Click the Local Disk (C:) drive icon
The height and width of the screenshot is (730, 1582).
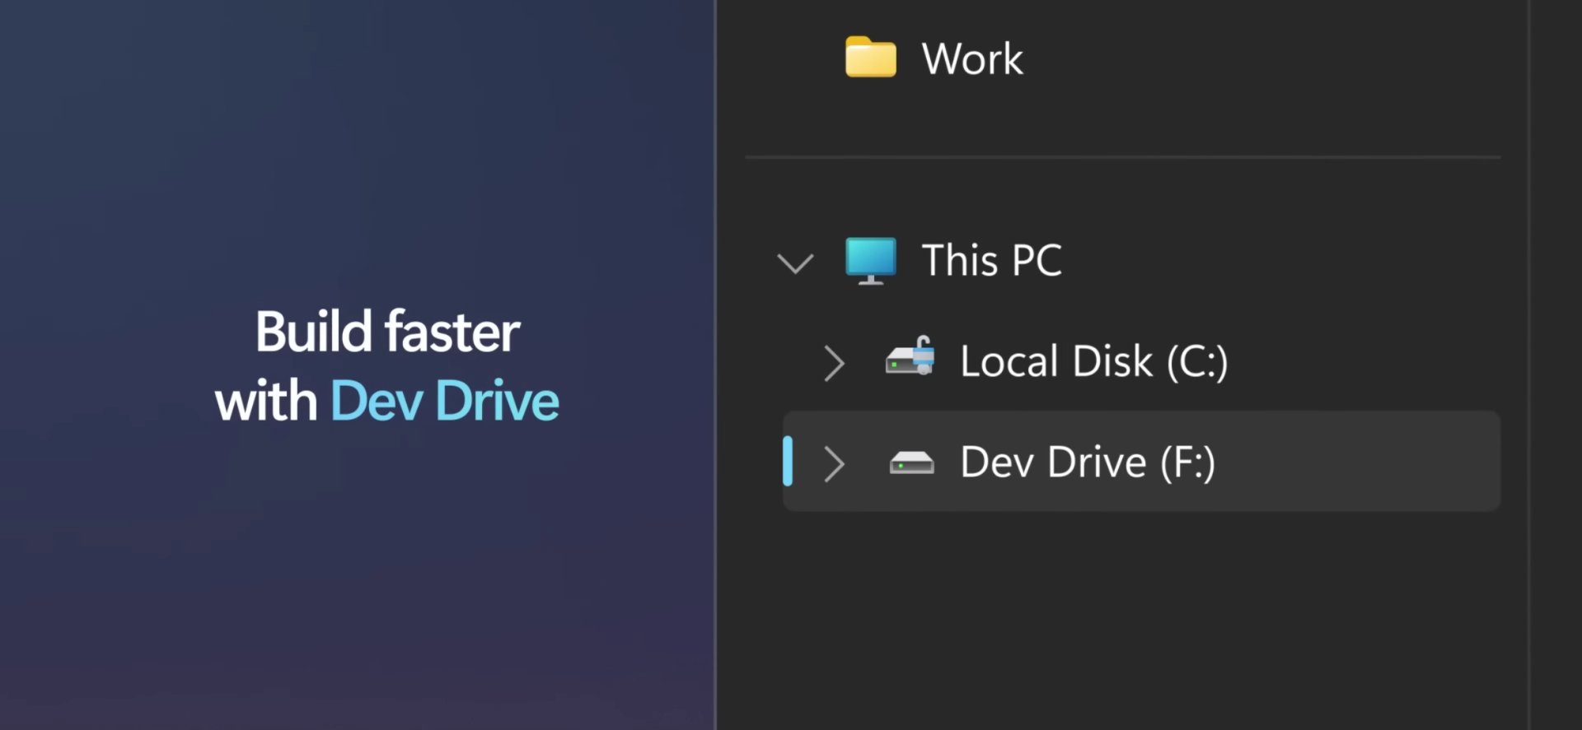[910, 356]
